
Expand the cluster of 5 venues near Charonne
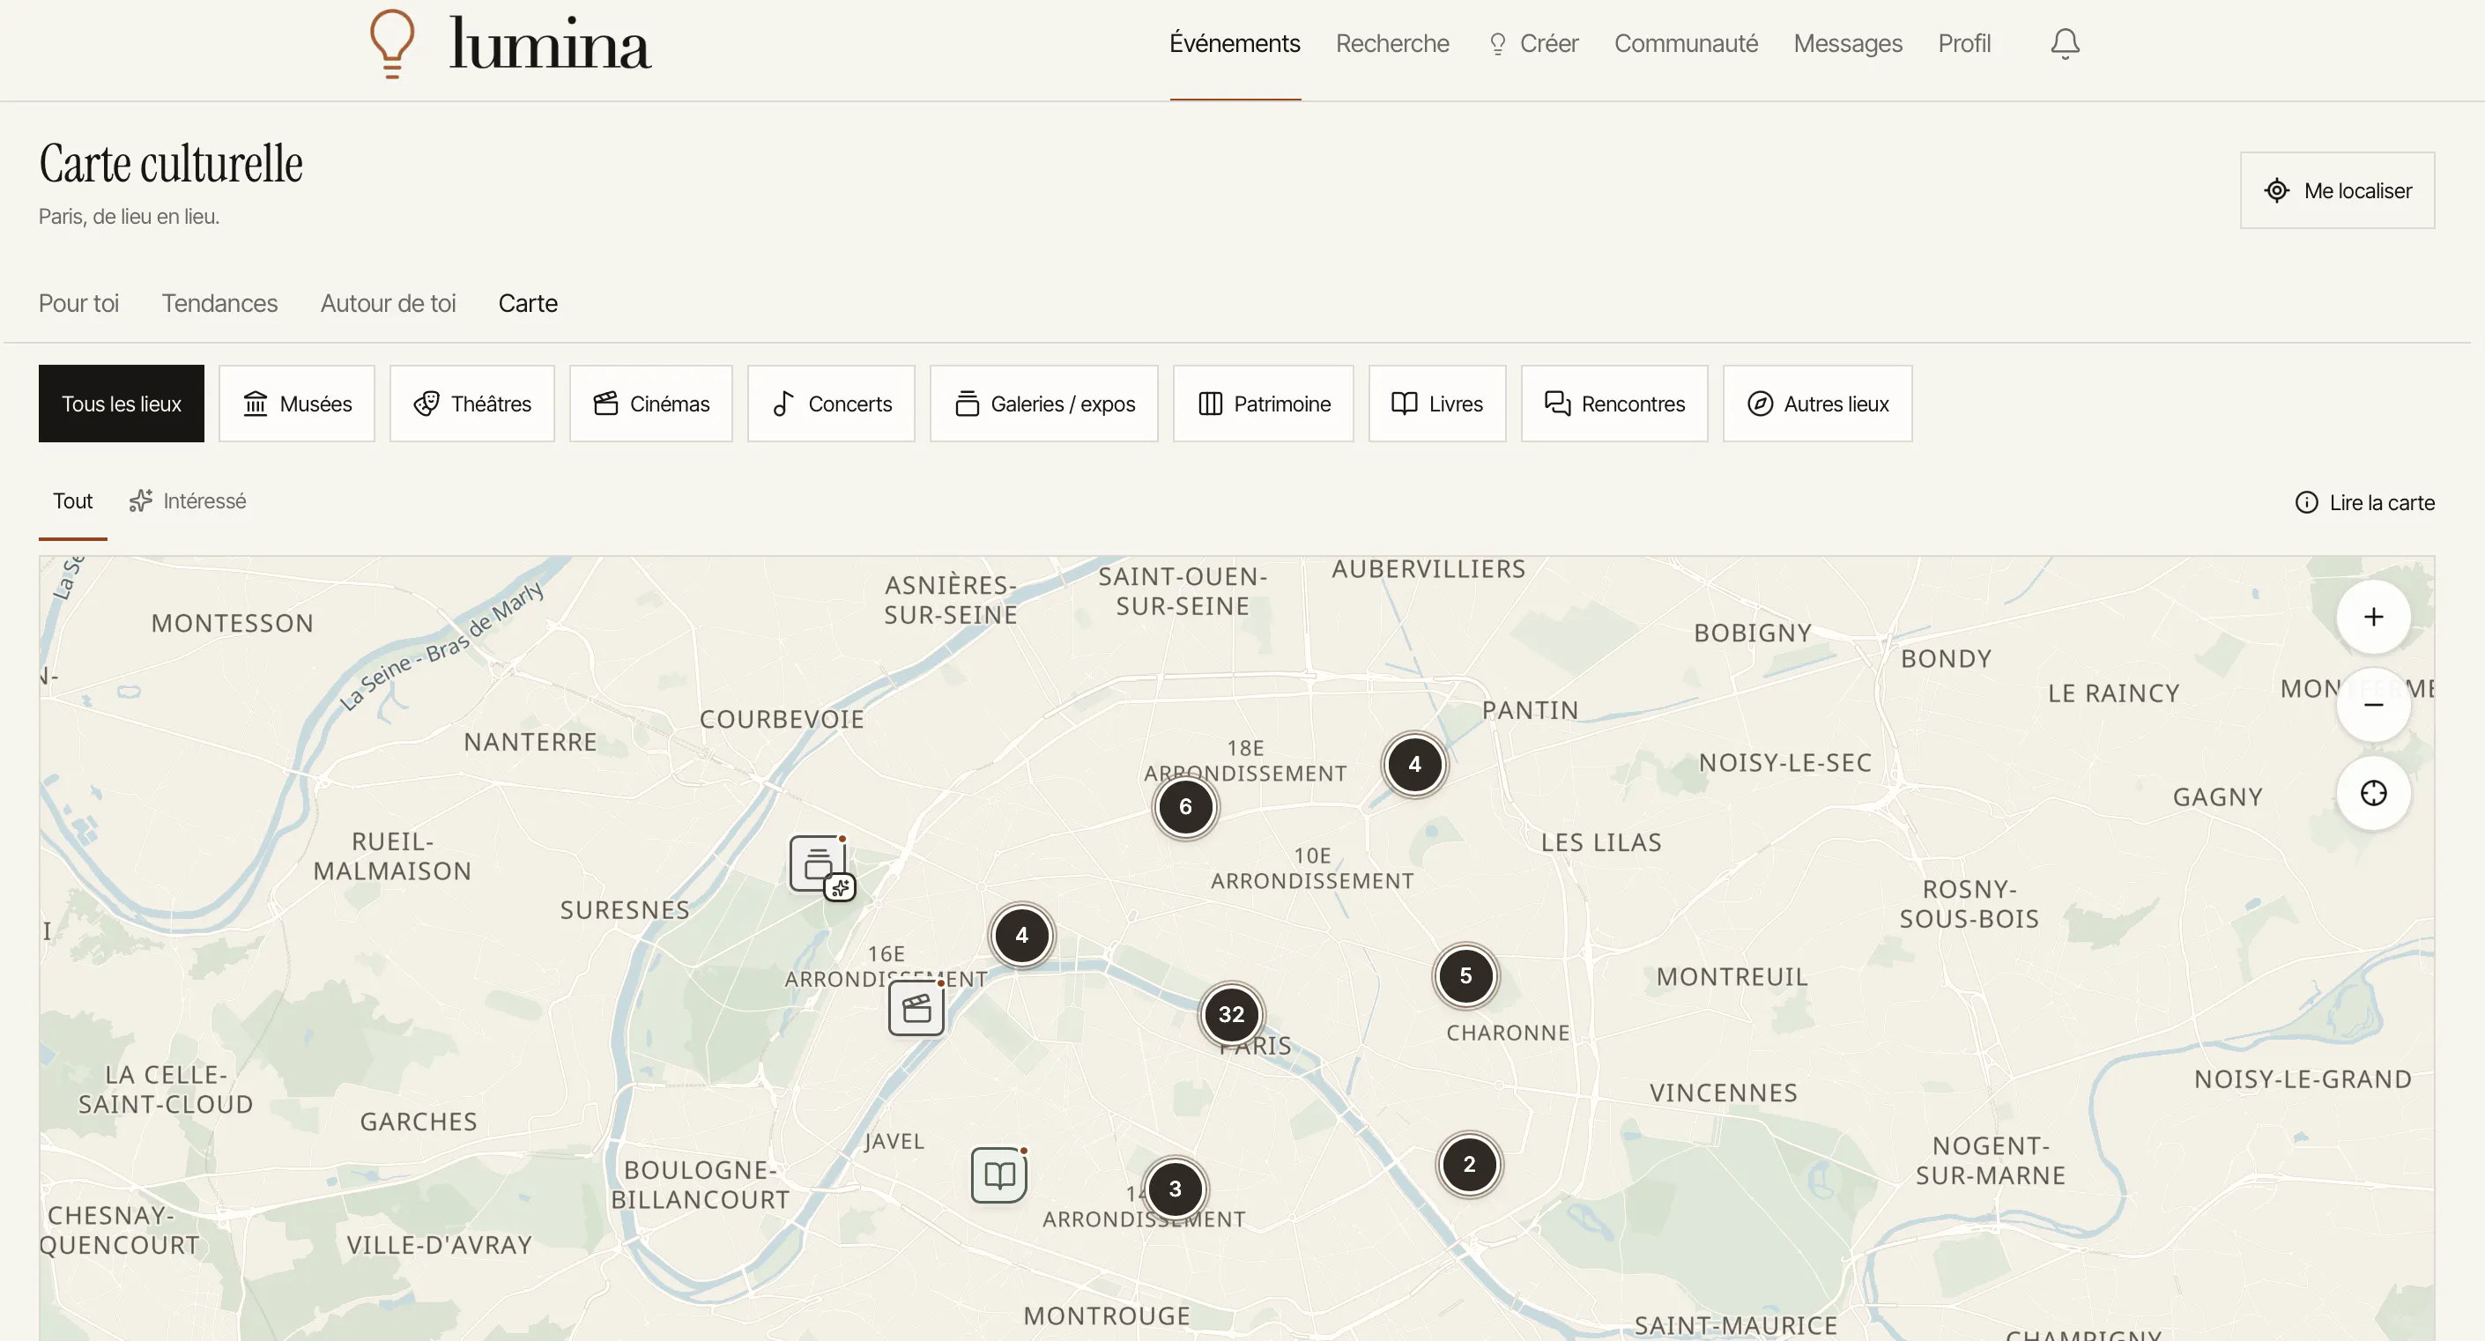coord(1465,975)
